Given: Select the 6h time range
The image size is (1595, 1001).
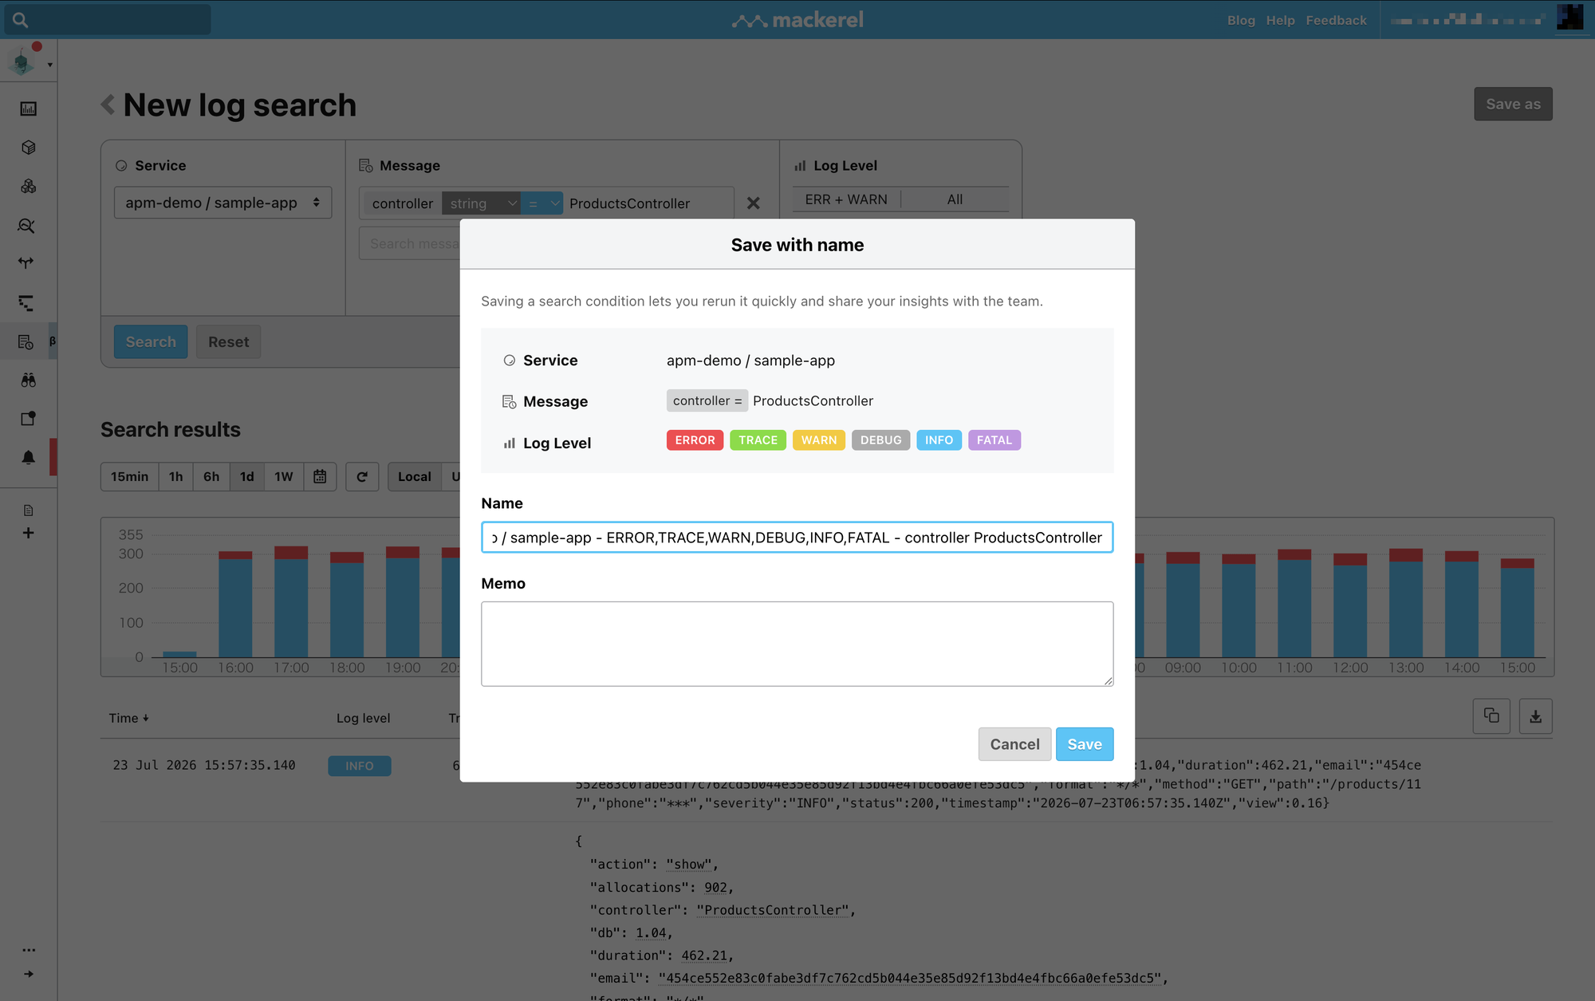Looking at the screenshot, I should click(211, 476).
